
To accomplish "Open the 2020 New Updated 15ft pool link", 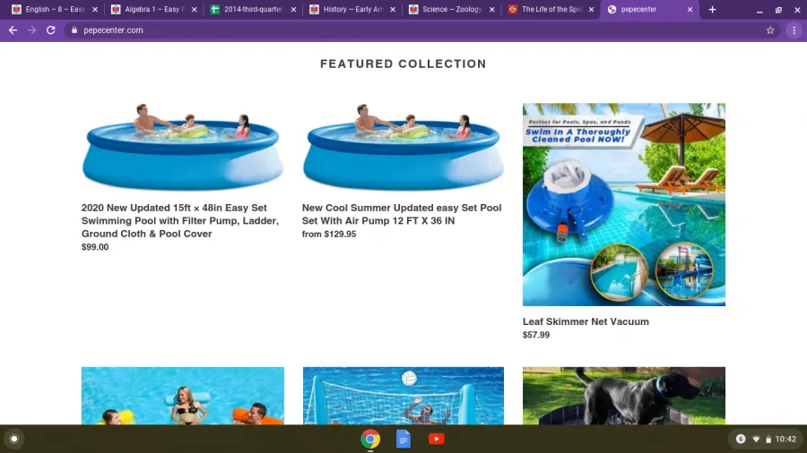I will [180, 221].
